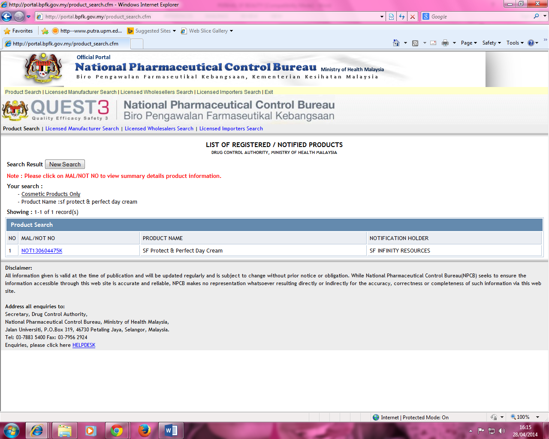Image resolution: width=549 pixels, height=439 pixels.
Task: Open the Favorites star button
Action: (x=18, y=31)
